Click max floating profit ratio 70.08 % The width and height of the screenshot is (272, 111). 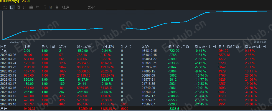(251, 104)
